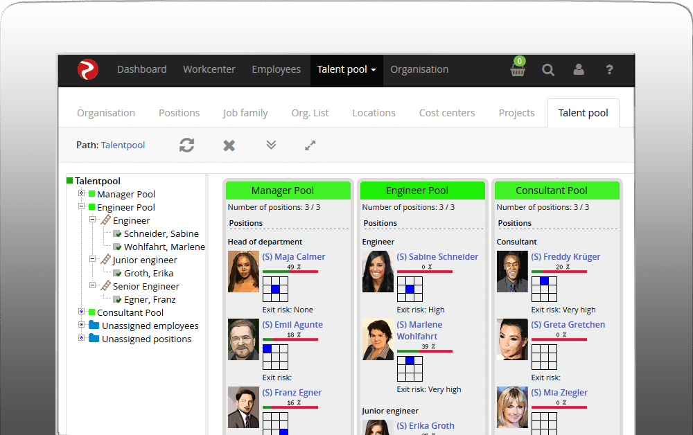Switch to the Cost centers tab
This screenshot has width=693, height=435.
[x=447, y=113]
